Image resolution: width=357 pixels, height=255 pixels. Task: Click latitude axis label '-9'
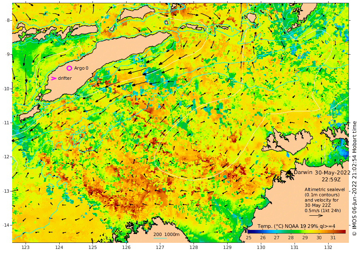(8, 55)
